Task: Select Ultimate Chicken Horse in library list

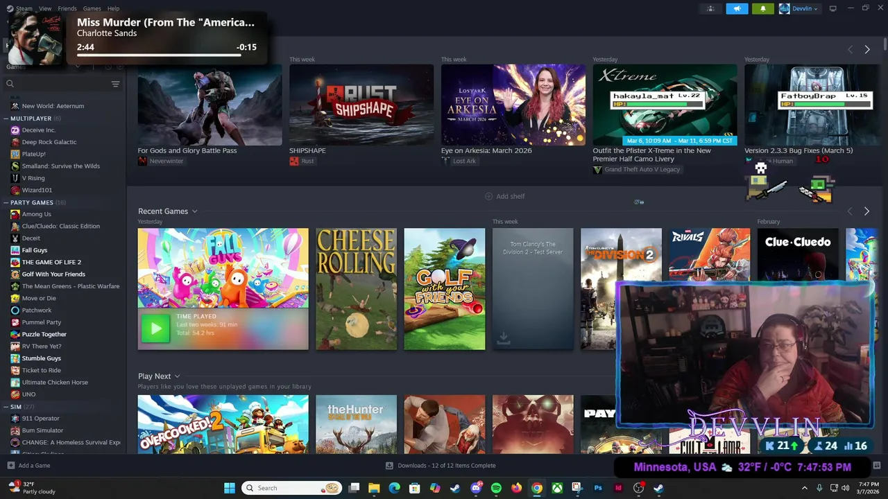Action: pos(55,383)
